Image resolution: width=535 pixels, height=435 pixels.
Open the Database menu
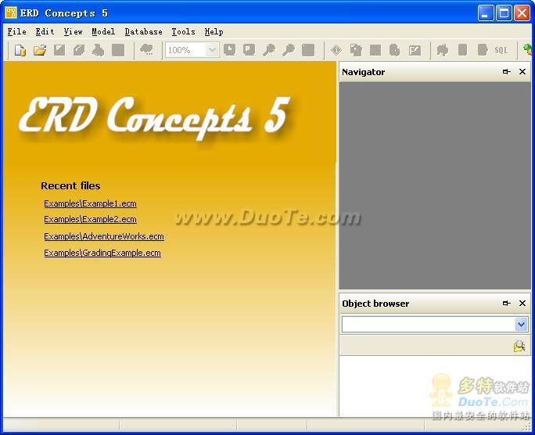point(143,31)
